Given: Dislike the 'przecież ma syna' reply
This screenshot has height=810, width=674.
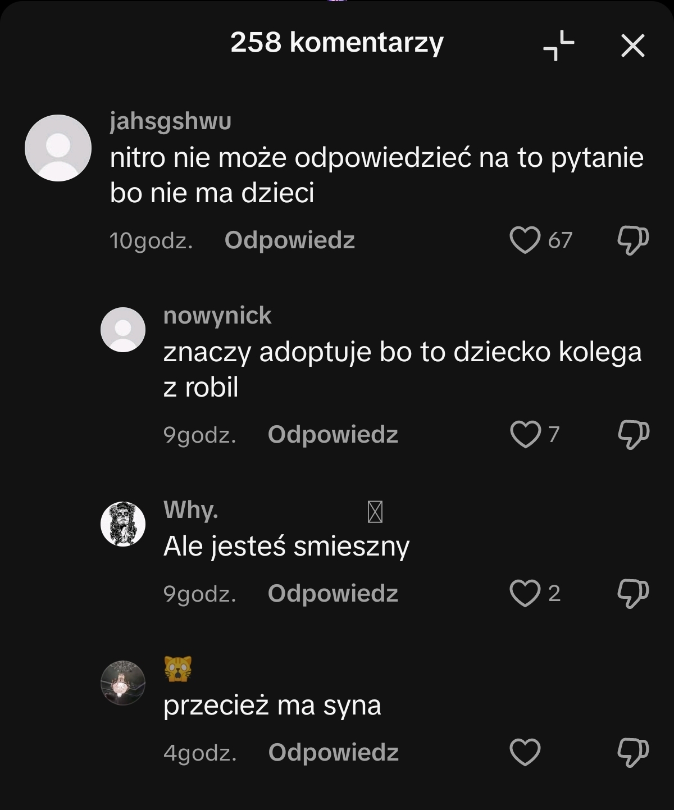Looking at the screenshot, I should click(633, 752).
